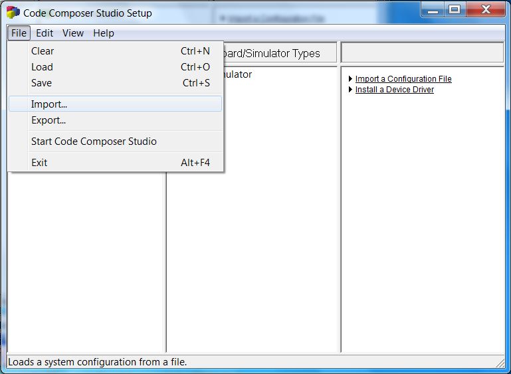The width and height of the screenshot is (511, 374).
Task: Minimize the Code Composer Studio Setup window
Action: click(x=433, y=9)
